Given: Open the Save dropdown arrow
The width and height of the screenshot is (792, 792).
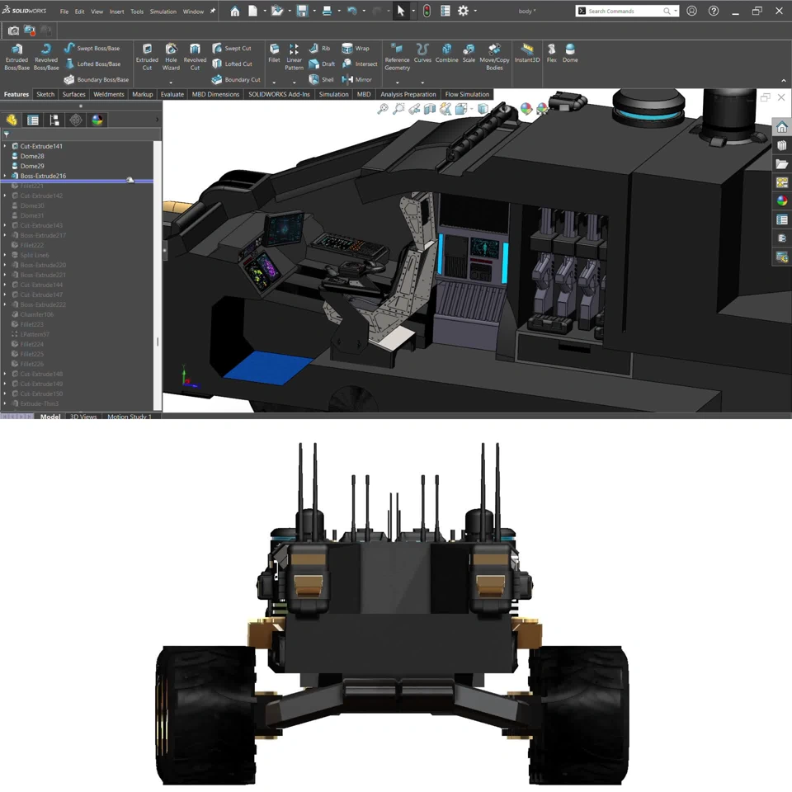Looking at the screenshot, I should pyautogui.click(x=313, y=11).
